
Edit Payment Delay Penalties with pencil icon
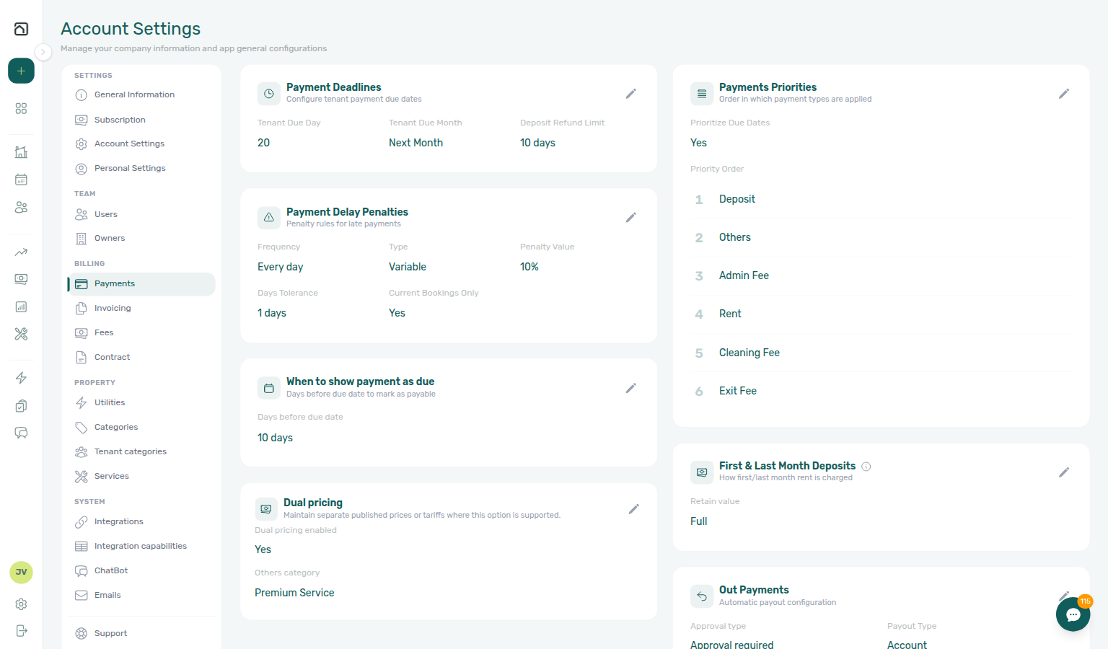coord(630,218)
